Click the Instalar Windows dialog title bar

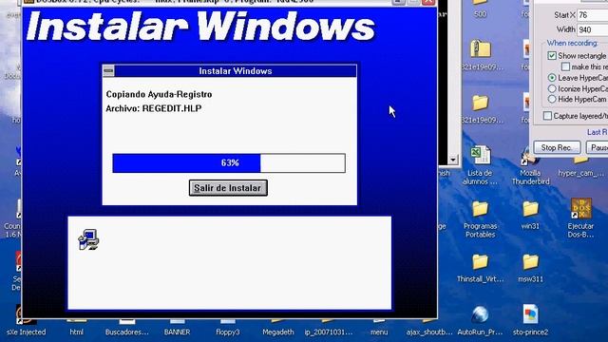click(x=236, y=71)
